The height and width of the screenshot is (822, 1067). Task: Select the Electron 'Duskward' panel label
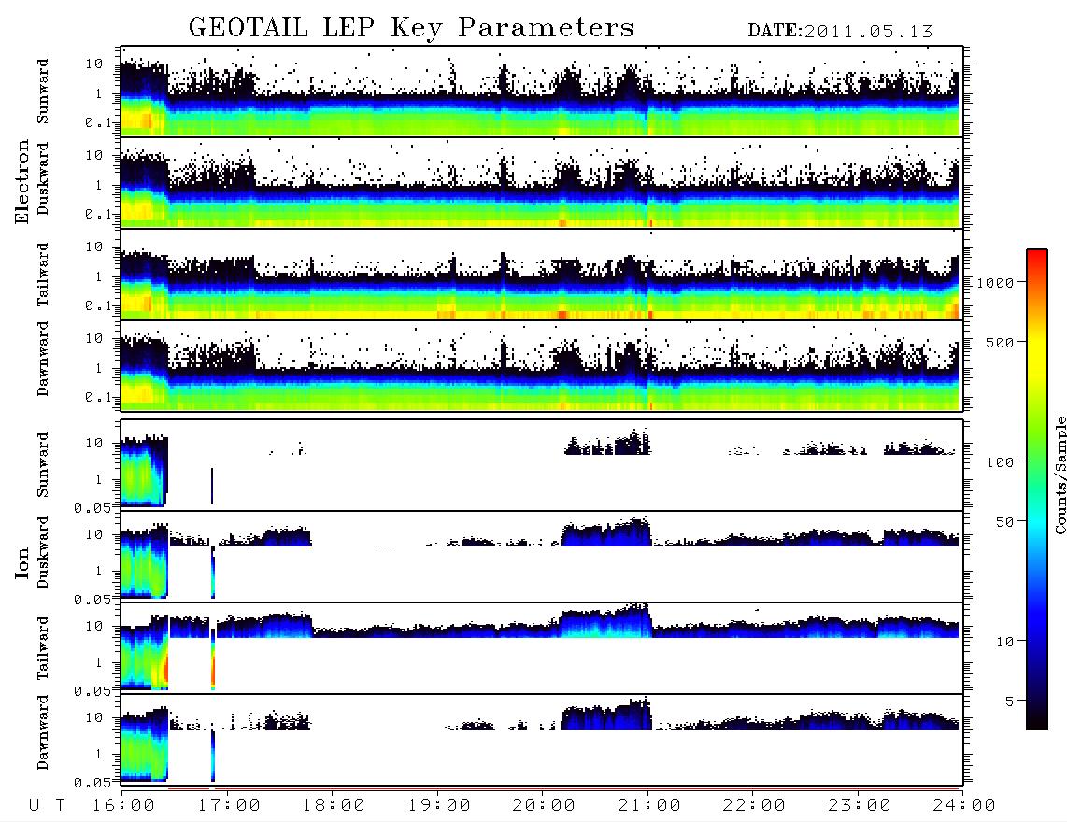click(x=43, y=178)
